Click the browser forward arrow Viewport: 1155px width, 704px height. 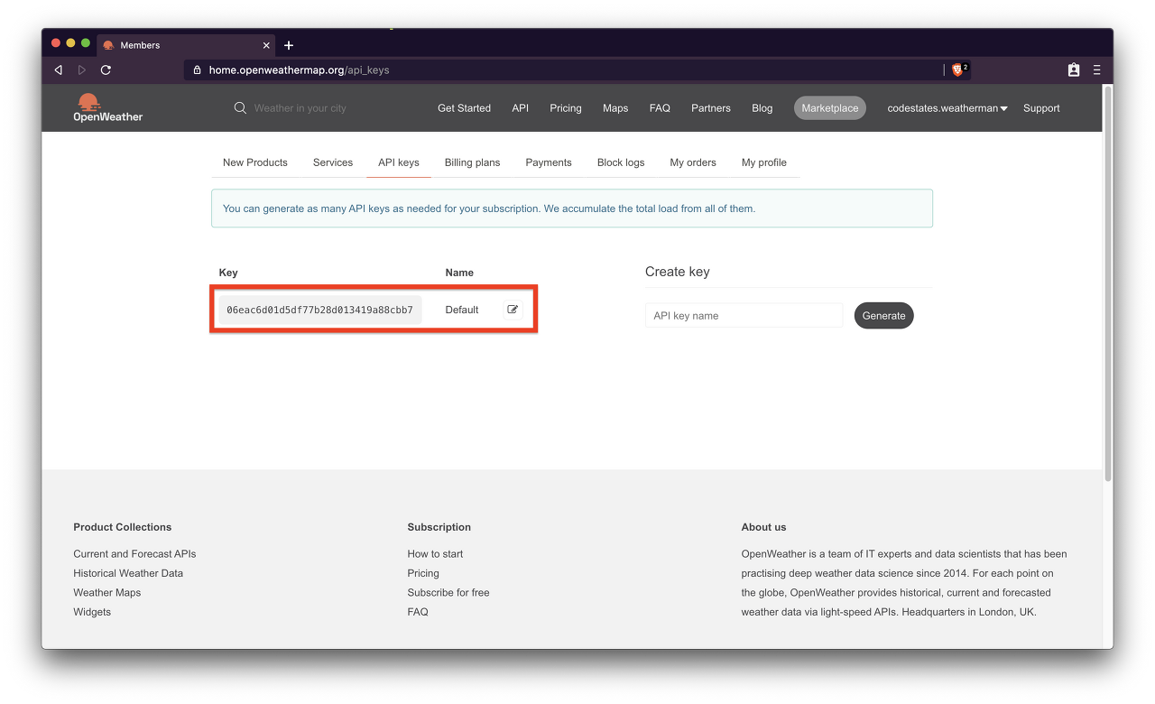[82, 69]
